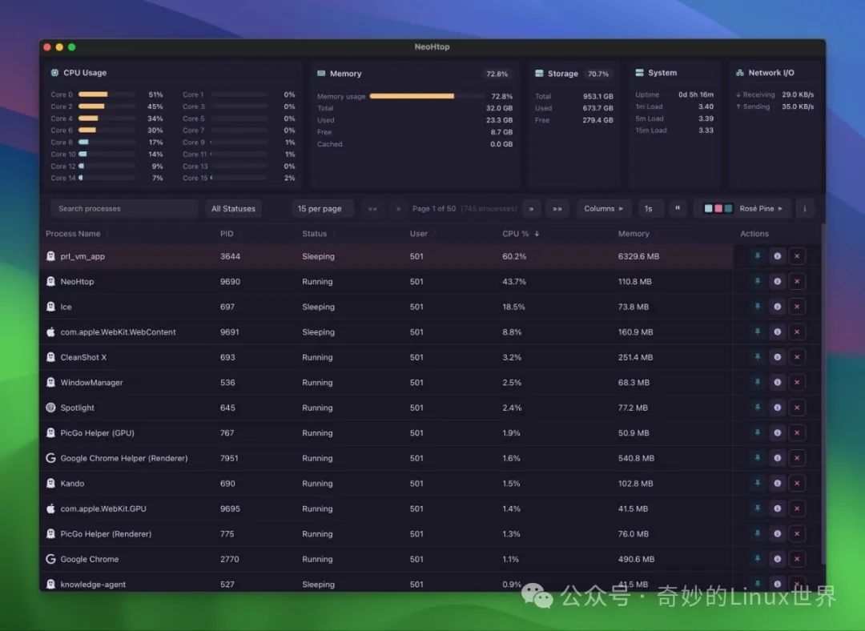The height and width of the screenshot is (631, 865).
Task: Select the knowledge-agent process row
Action: click(430, 584)
